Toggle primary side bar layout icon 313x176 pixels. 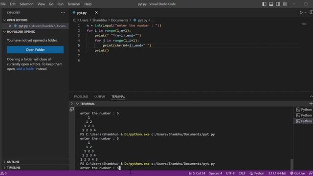[264, 4]
